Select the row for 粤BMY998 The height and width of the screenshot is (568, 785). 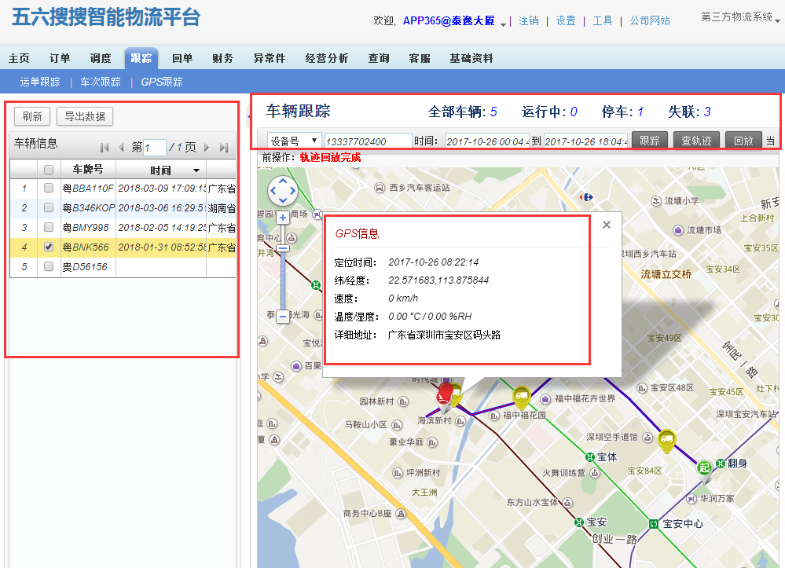point(123,228)
